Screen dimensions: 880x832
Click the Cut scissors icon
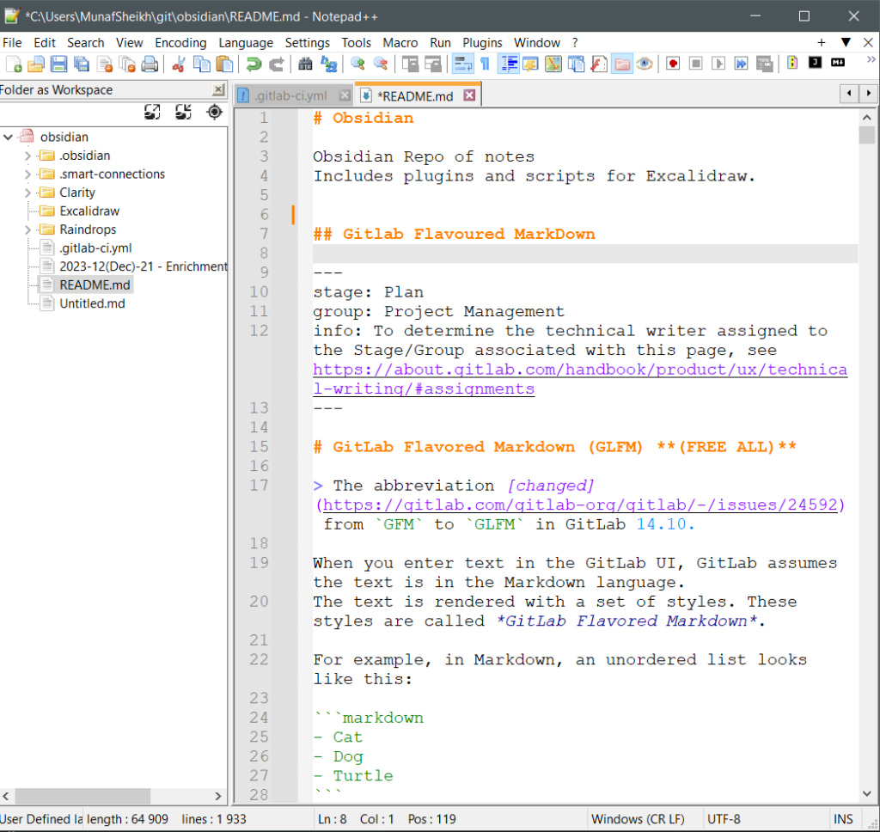(179, 64)
